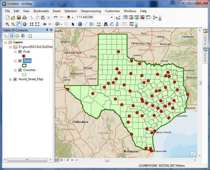The image size is (210, 170).
Task: Toggle the Counties layer visibility checkbox
Action: (x=20, y=70)
